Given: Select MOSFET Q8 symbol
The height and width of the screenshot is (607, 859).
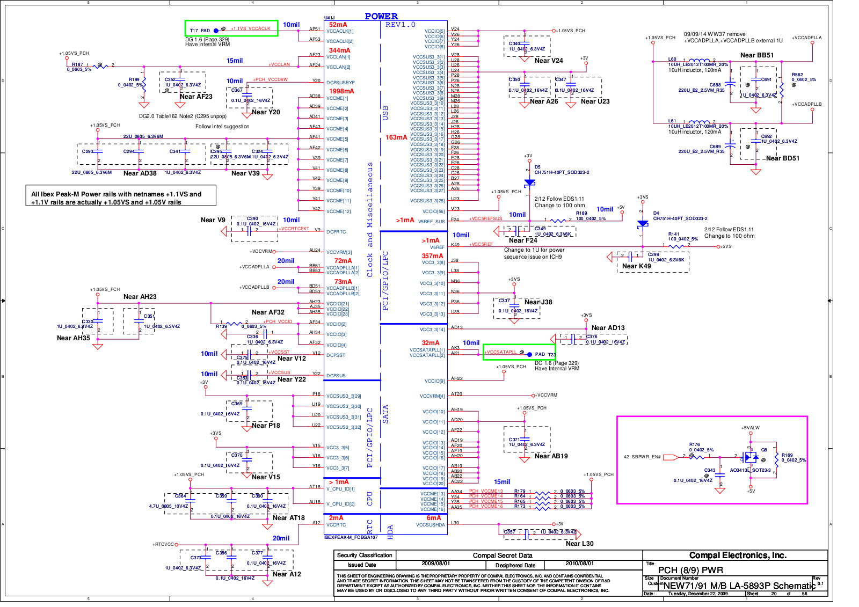Looking at the screenshot, I should click(751, 458).
